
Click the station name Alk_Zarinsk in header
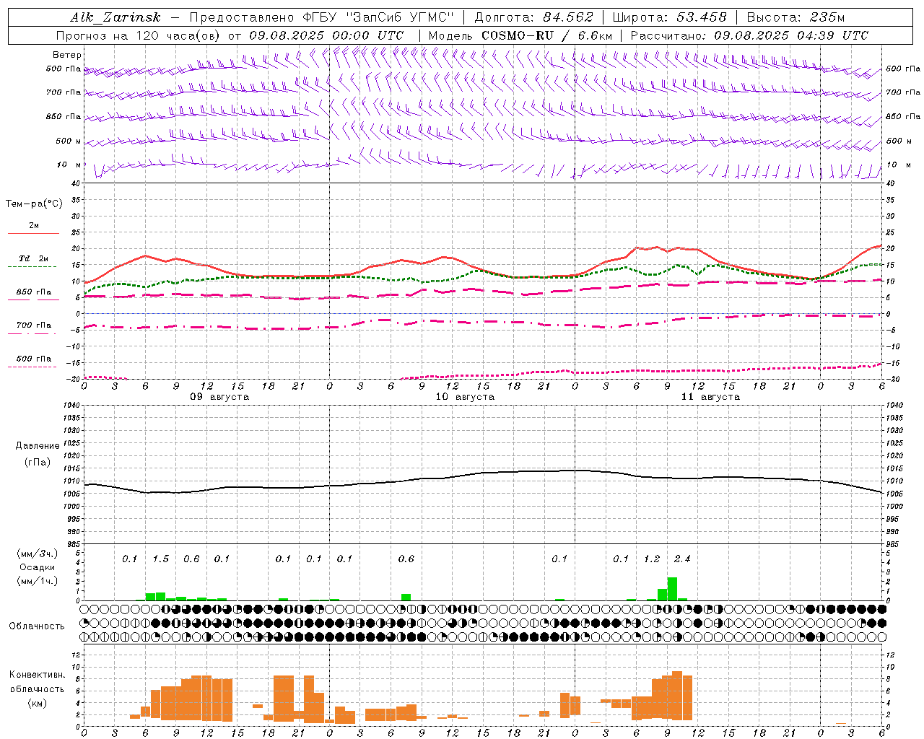115,18
